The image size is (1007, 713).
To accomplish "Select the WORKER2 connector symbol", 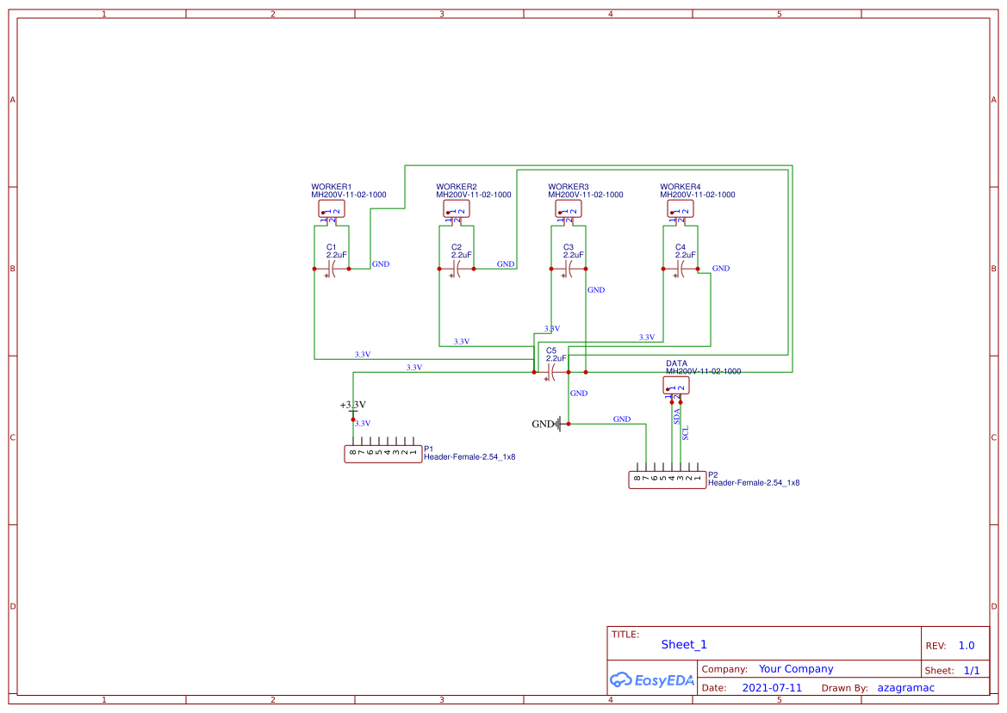I will tap(456, 208).
